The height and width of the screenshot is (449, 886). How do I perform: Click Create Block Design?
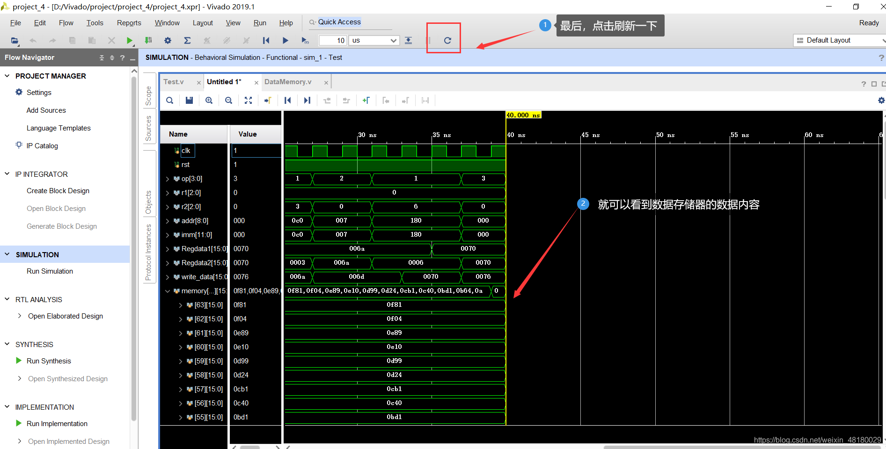click(58, 191)
